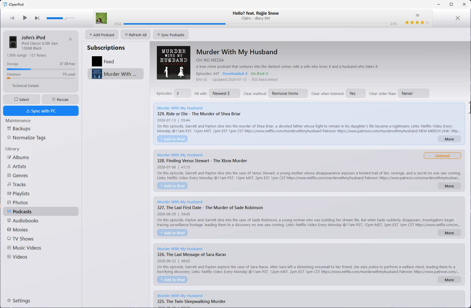This screenshot has width=471, height=308.
Task: Select the Murder With subscription
Action: click(x=116, y=74)
